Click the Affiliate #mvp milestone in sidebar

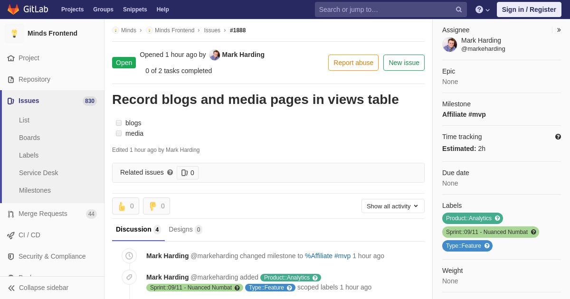click(464, 114)
